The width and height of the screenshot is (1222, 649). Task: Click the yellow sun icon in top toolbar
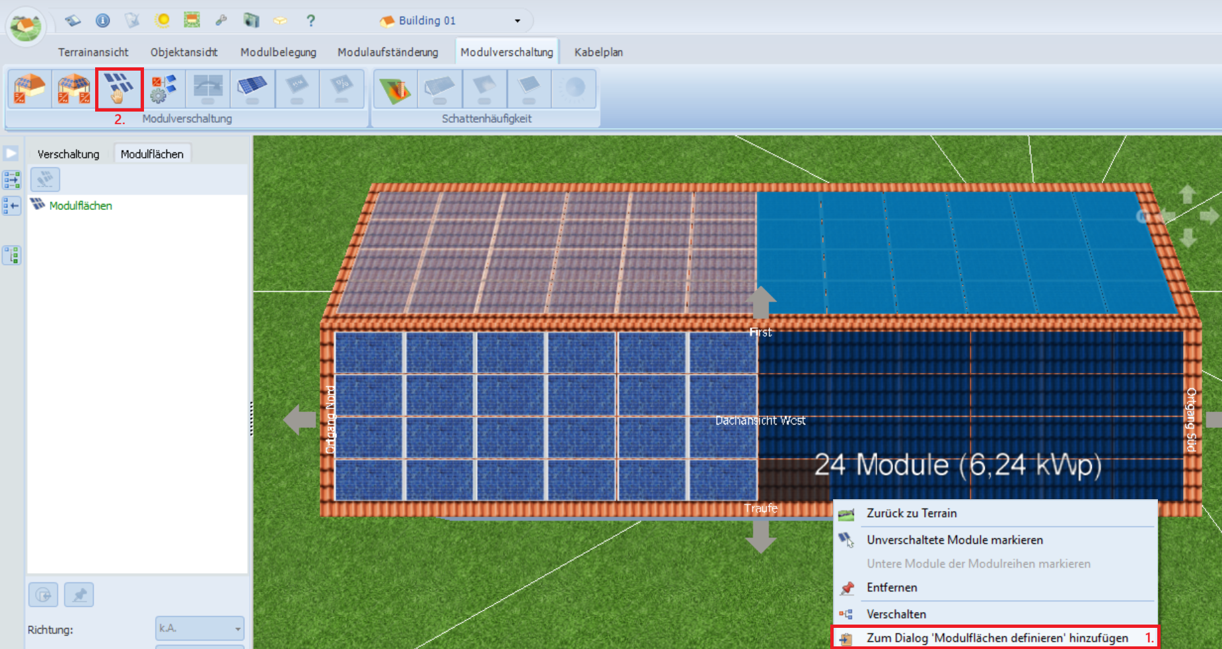click(162, 20)
